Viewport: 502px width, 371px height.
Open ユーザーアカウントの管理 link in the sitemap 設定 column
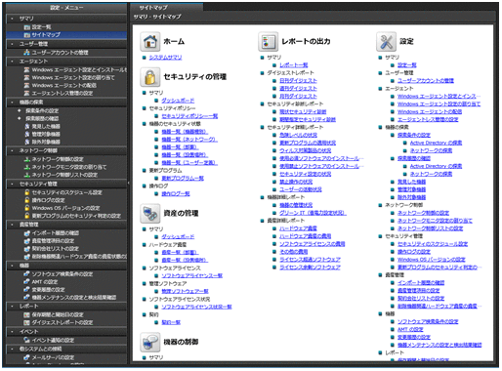click(x=426, y=81)
